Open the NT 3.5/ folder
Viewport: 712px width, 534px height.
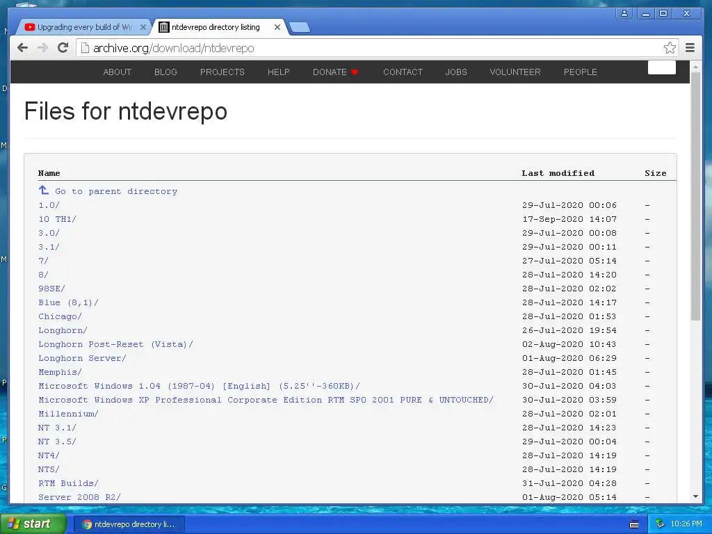click(57, 442)
